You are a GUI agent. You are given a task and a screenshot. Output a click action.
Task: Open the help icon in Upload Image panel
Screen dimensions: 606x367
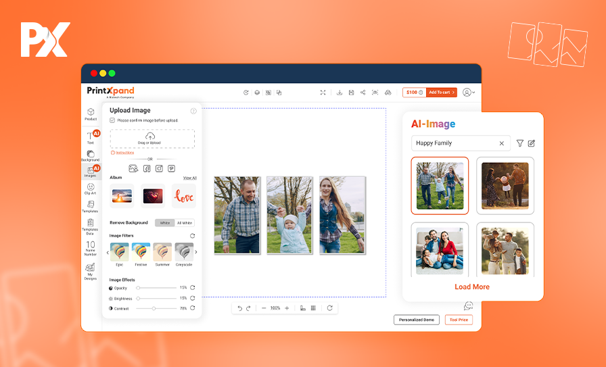click(x=193, y=112)
